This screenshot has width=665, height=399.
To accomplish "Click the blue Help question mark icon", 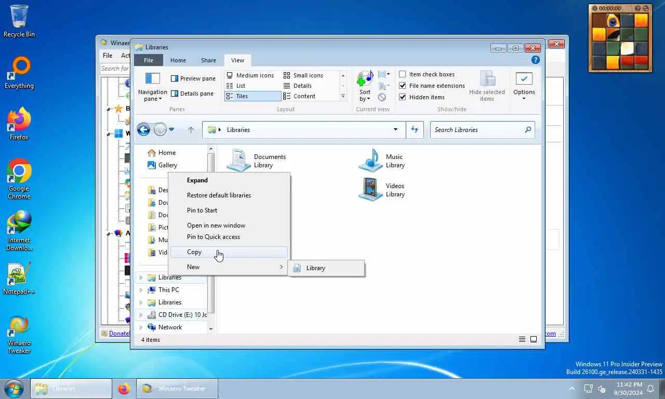I will [x=536, y=60].
